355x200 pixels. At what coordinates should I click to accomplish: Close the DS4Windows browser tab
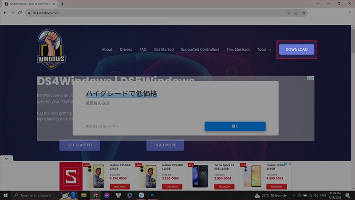click(54, 4)
